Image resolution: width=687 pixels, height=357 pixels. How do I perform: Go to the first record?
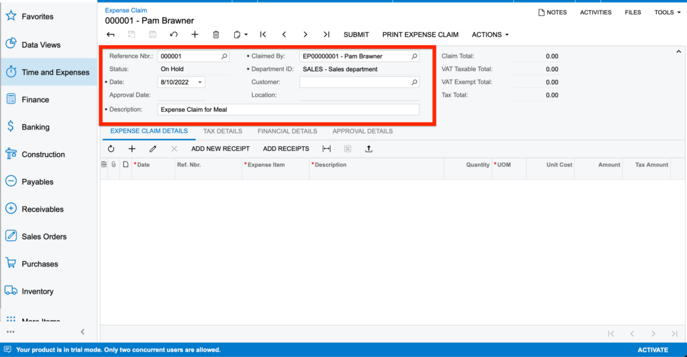point(263,34)
